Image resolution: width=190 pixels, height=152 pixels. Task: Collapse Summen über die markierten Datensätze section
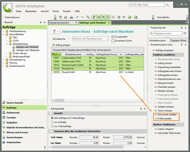click(x=51, y=132)
